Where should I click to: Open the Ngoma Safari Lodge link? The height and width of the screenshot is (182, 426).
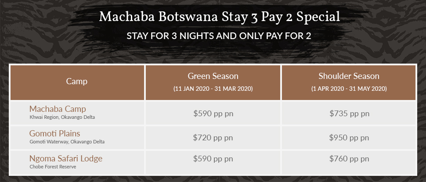click(x=66, y=158)
